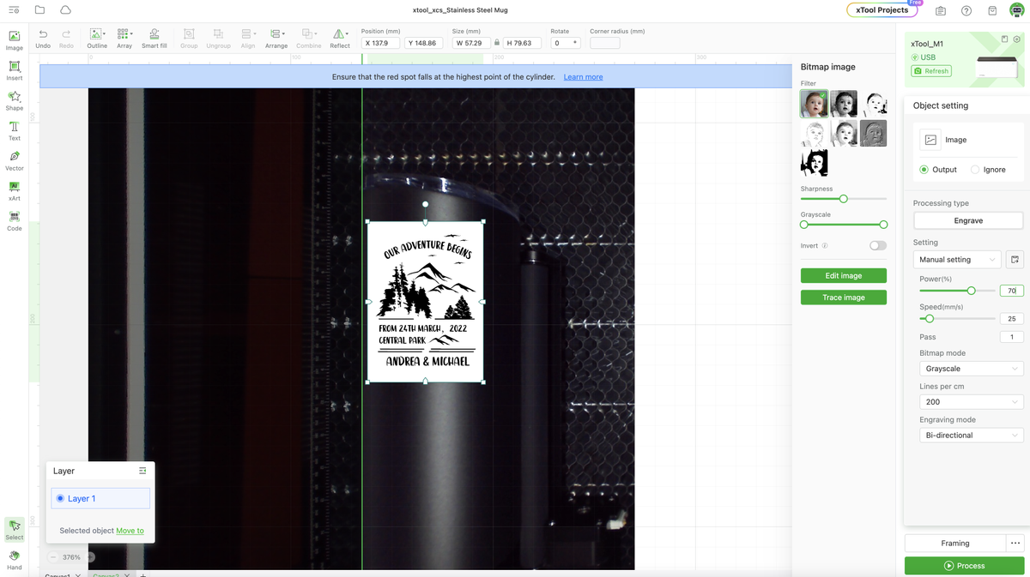Select the Ignore radio button
Image resolution: width=1030 pixels, height=577 pixels.
point(975,170)
